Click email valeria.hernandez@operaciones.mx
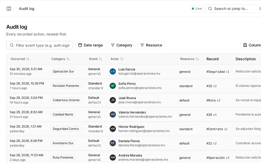The height and width of the screenshot is (163, 261). [x=145, y=117]
